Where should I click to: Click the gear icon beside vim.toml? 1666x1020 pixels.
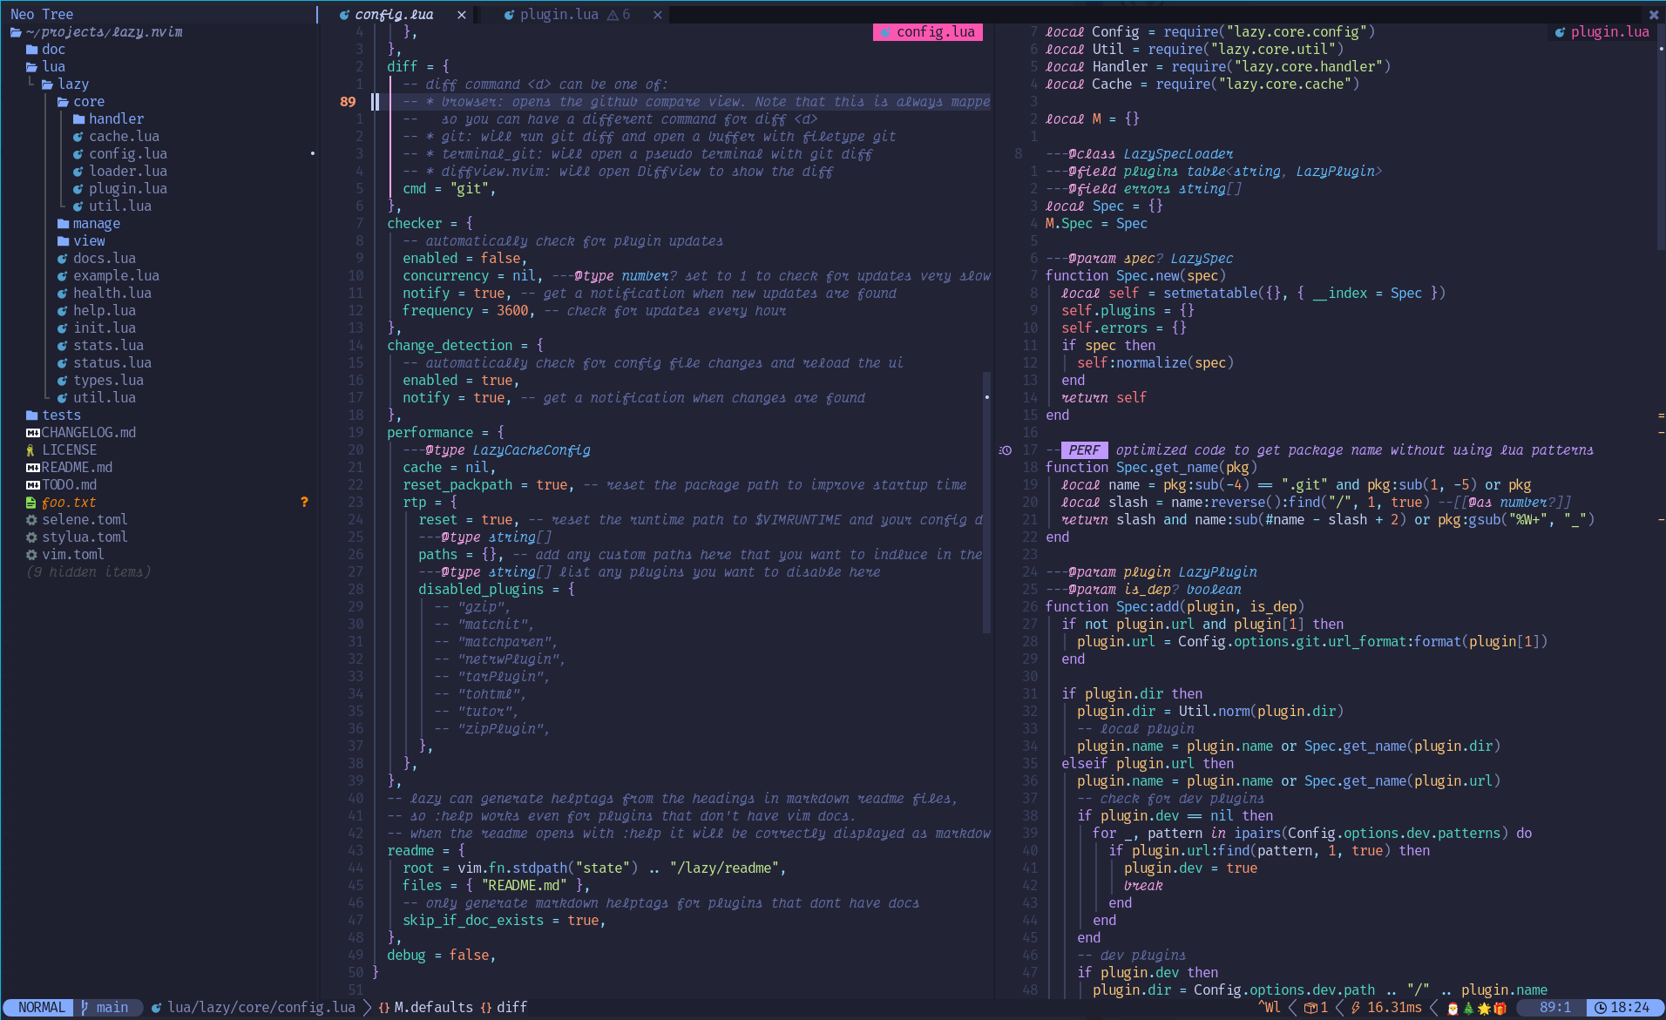point(31,555)
